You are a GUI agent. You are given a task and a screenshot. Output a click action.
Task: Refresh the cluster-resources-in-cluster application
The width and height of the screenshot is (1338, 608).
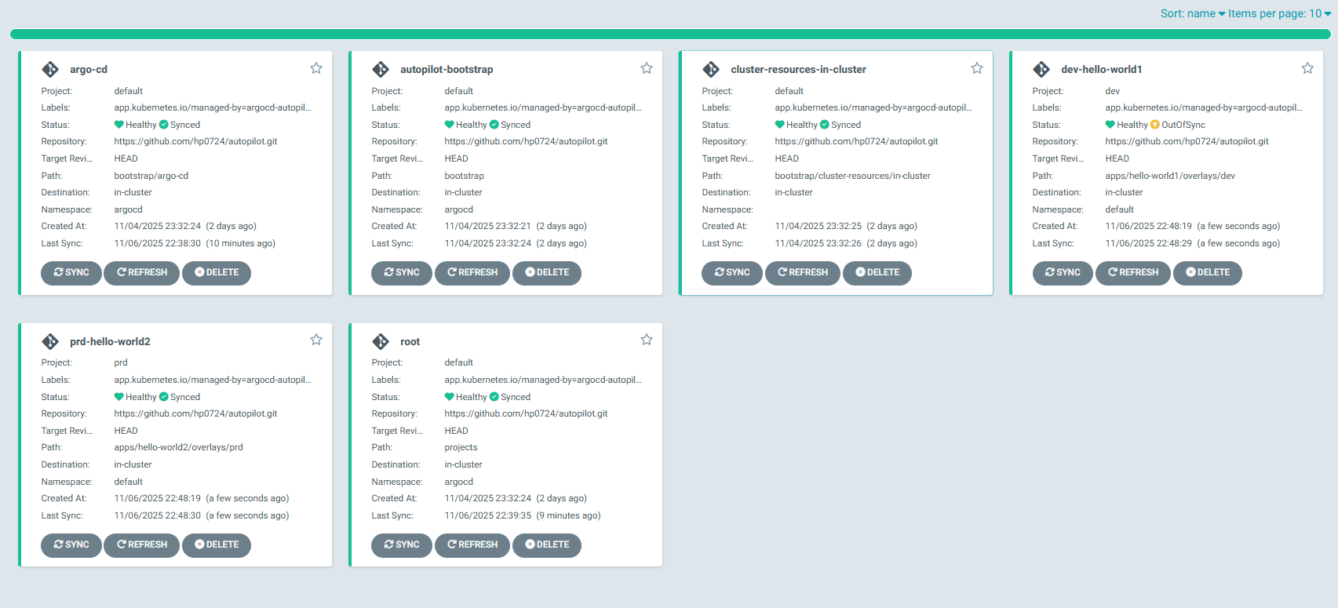(x=803, y=272)
